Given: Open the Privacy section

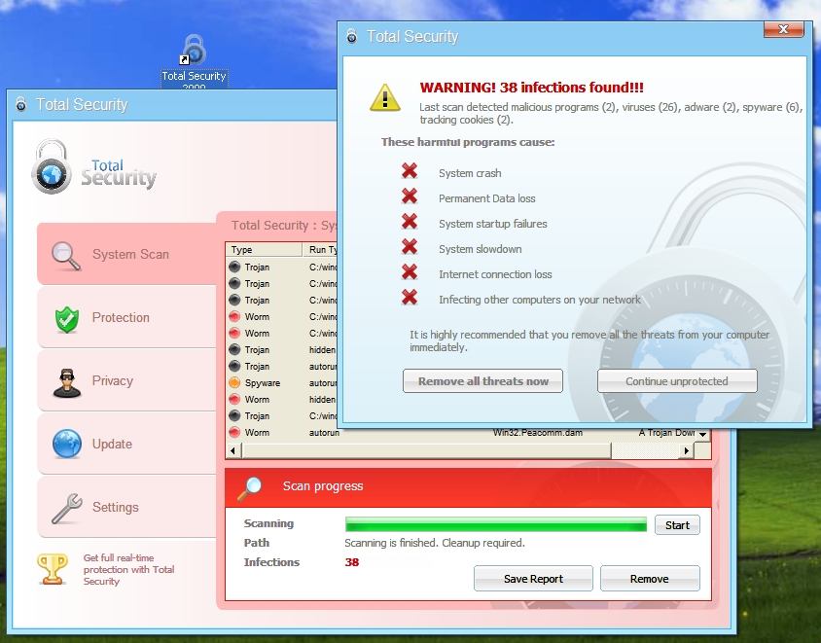Looking at the screenshot, I should click(126, 380).
